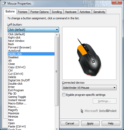The height and width of the screenshot is (130, 124).
Task: Open Macro Editor... entry
Action: pos(31,103)
